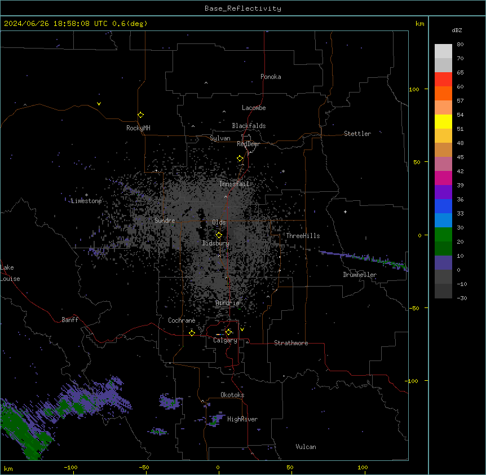Click the royal blue 36-33 dBZ legend band
The width and height of the screenshot is (486, 475).
point(443,206)
